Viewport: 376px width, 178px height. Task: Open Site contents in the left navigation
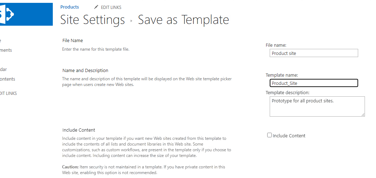click(7, 79)
